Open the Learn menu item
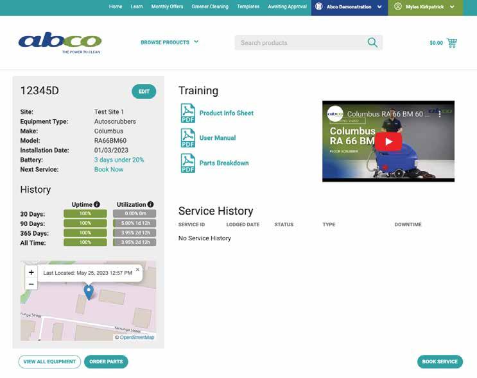477x378 pixels. [x=137, y=6]
